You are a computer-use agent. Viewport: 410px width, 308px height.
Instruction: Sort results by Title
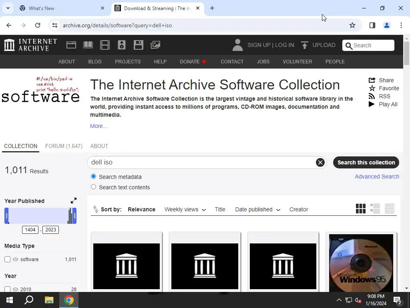tap(220, 209)
